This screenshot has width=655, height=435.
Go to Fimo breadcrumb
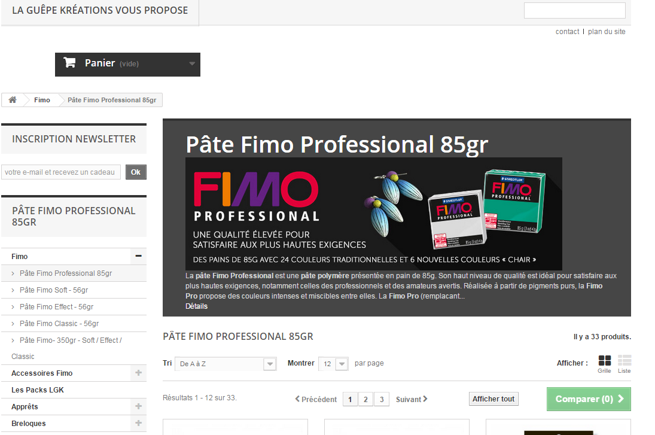coord(42,100)
